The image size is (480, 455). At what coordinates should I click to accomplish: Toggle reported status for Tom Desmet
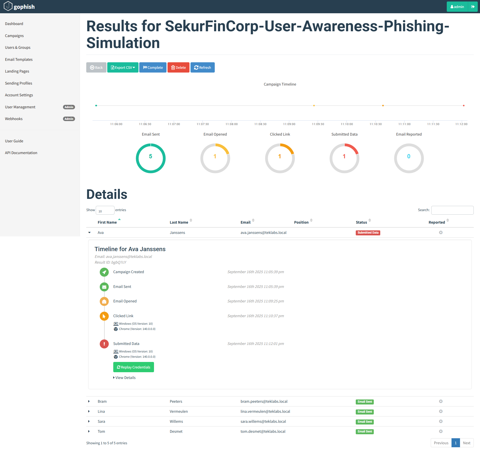coord(441,431)
